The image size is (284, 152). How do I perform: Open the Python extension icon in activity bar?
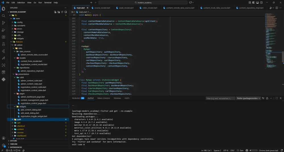pos(3,79)
